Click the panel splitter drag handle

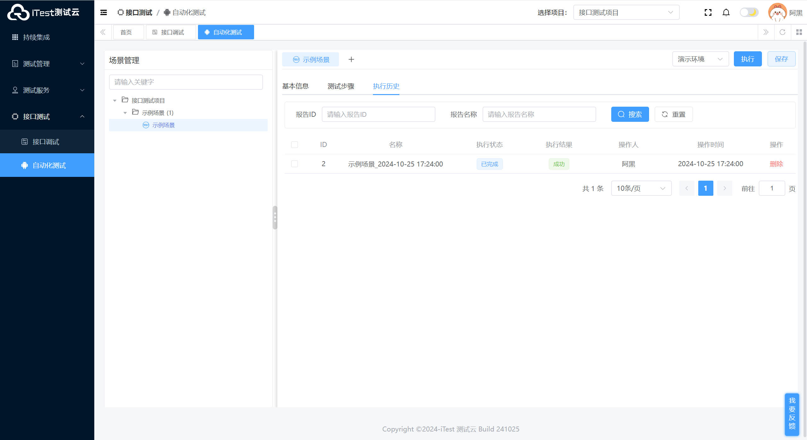(275, 217)
